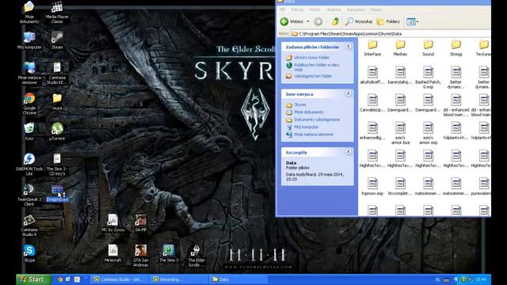Viewport: 507px width, 285px height.
Task: Go up one folder level
Action: click(336, 21)
